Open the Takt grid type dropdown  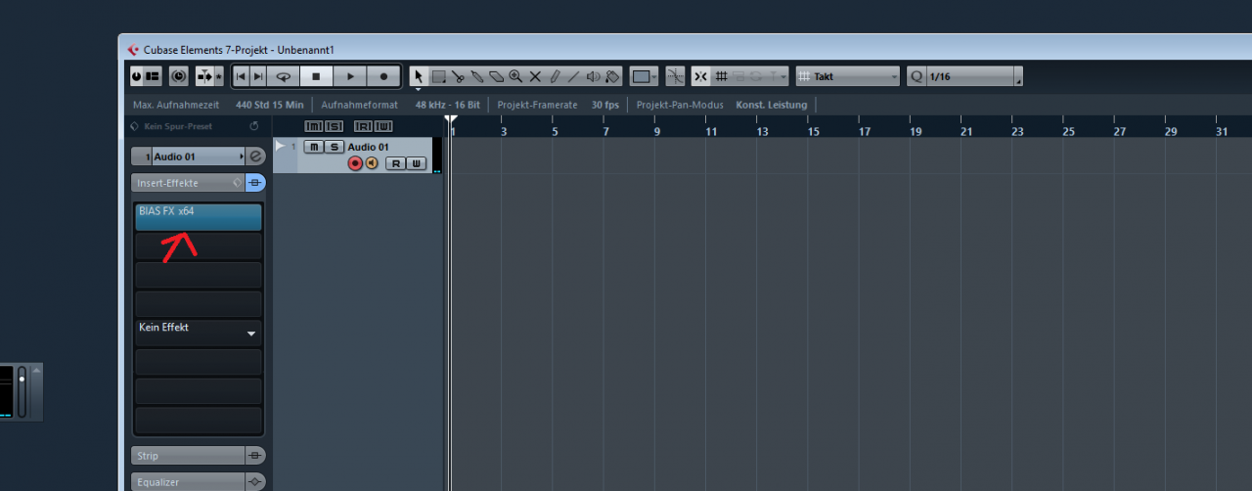848,76
